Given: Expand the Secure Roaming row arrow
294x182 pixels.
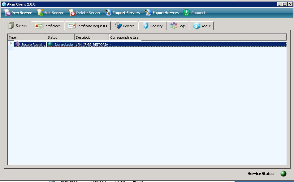Looking at the screenshot, I should [x=11, y=43].
